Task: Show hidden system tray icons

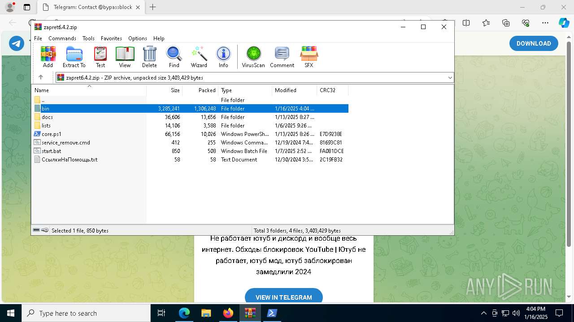Action: pyautogui.click(x=483, y=313)
